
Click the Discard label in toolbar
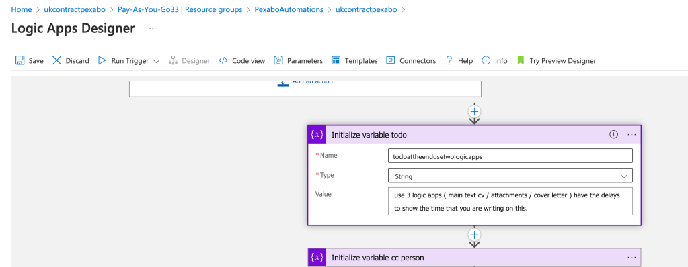(x=77, y=61)
